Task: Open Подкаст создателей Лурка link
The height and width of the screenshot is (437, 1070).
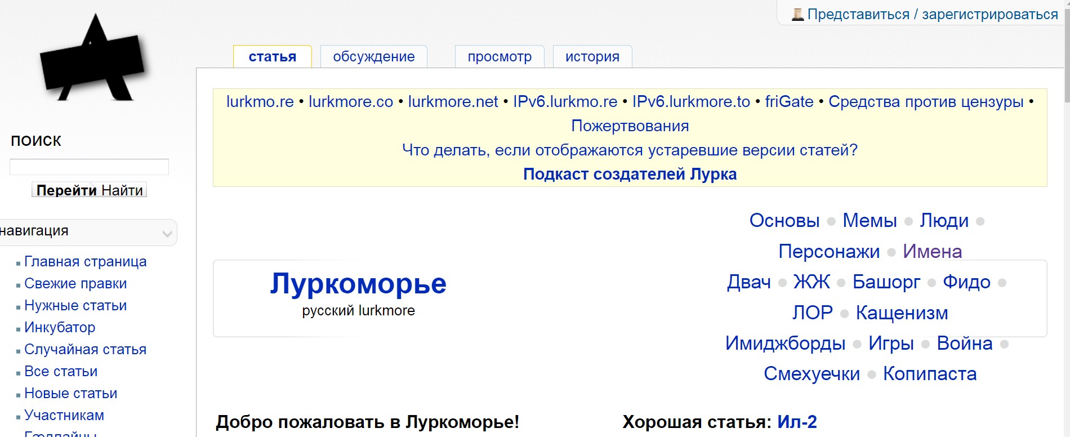Action: [630, 175]
